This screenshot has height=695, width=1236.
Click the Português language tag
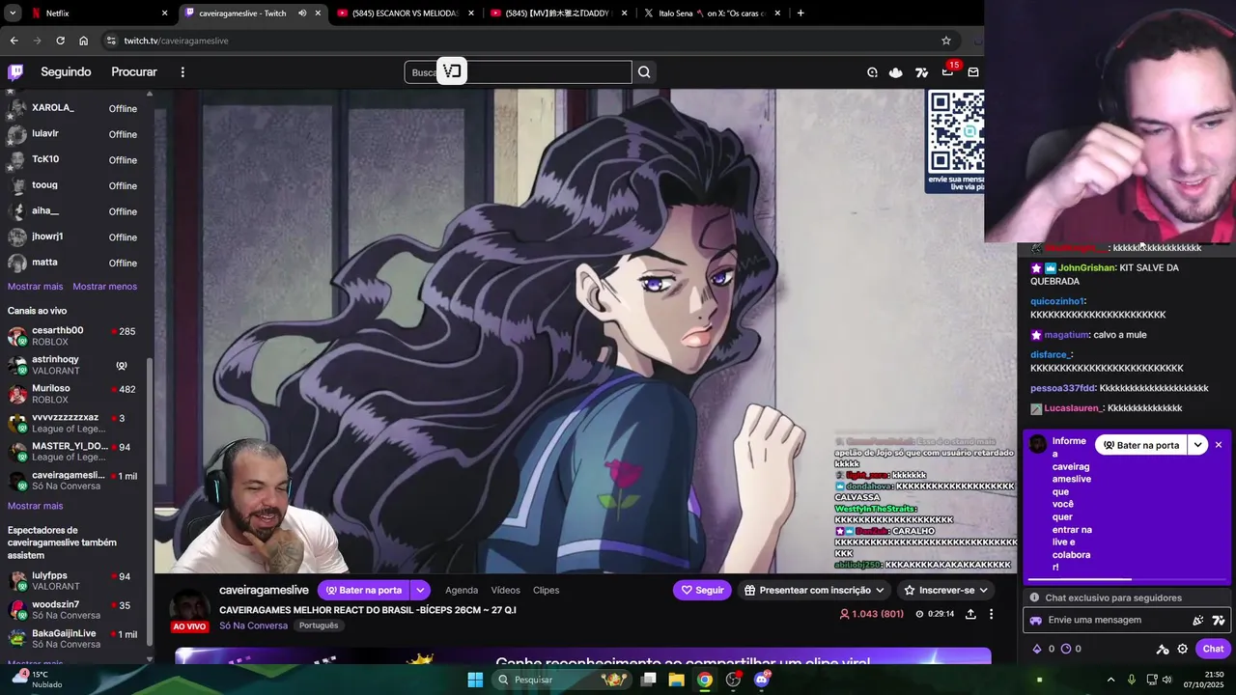click(x=319, y=625)
